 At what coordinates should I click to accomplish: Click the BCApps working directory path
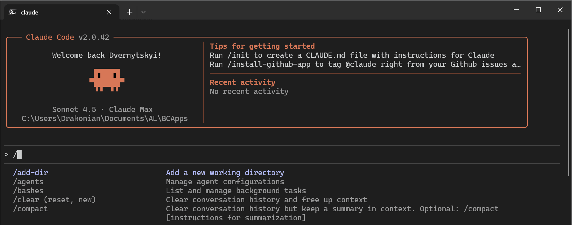tap(104, 119)
